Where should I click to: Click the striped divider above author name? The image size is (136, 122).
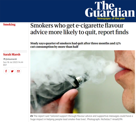(15, 51)
